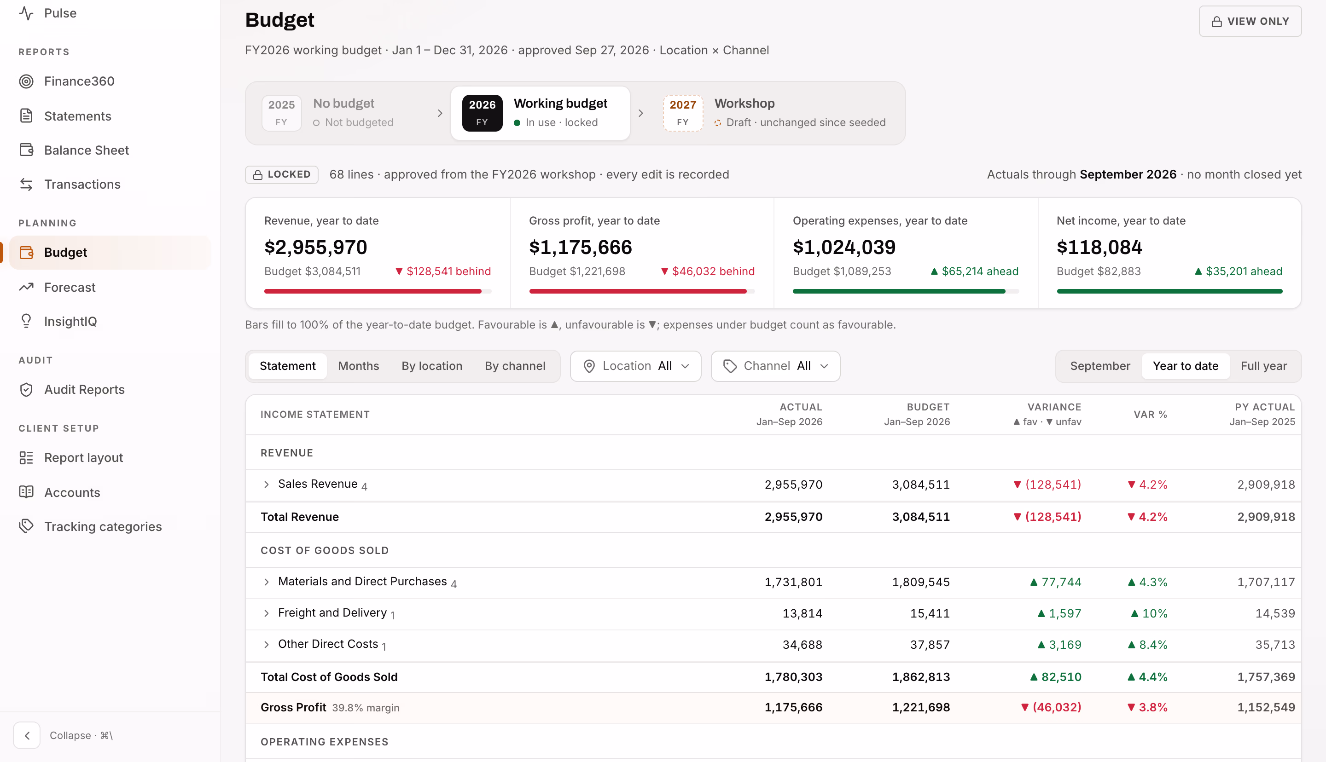
Task: Expand Materials and Direct Purchases row
Action: pyautogui.click(x=267, y=582)
